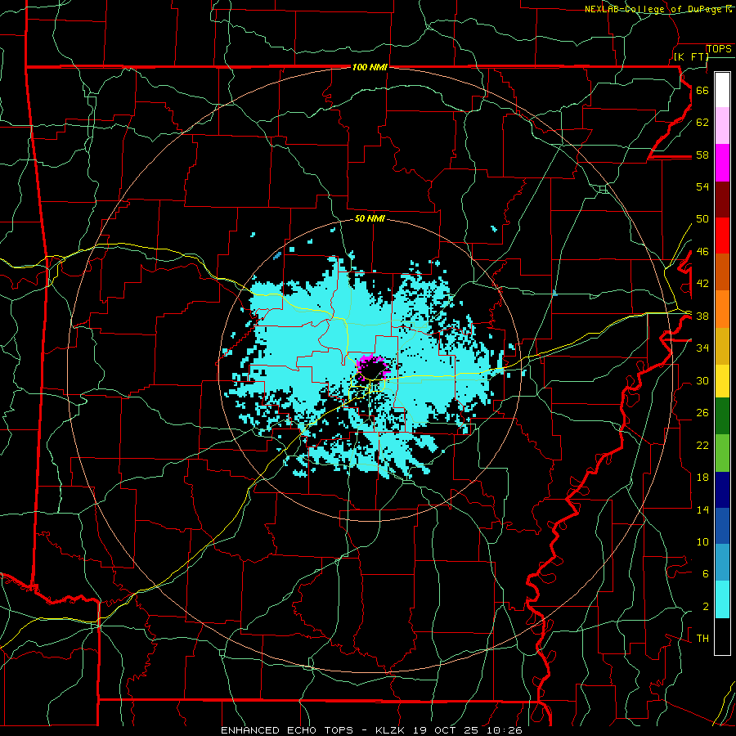Click the 'ENHANCED ECHO TOPS' product title

click(x=287, y=730)
